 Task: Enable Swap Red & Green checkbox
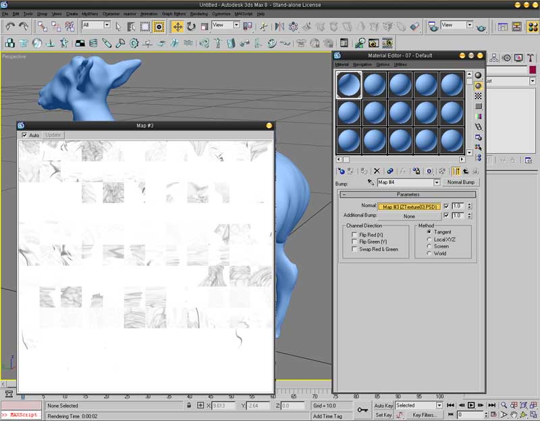(x=354, y=249)
